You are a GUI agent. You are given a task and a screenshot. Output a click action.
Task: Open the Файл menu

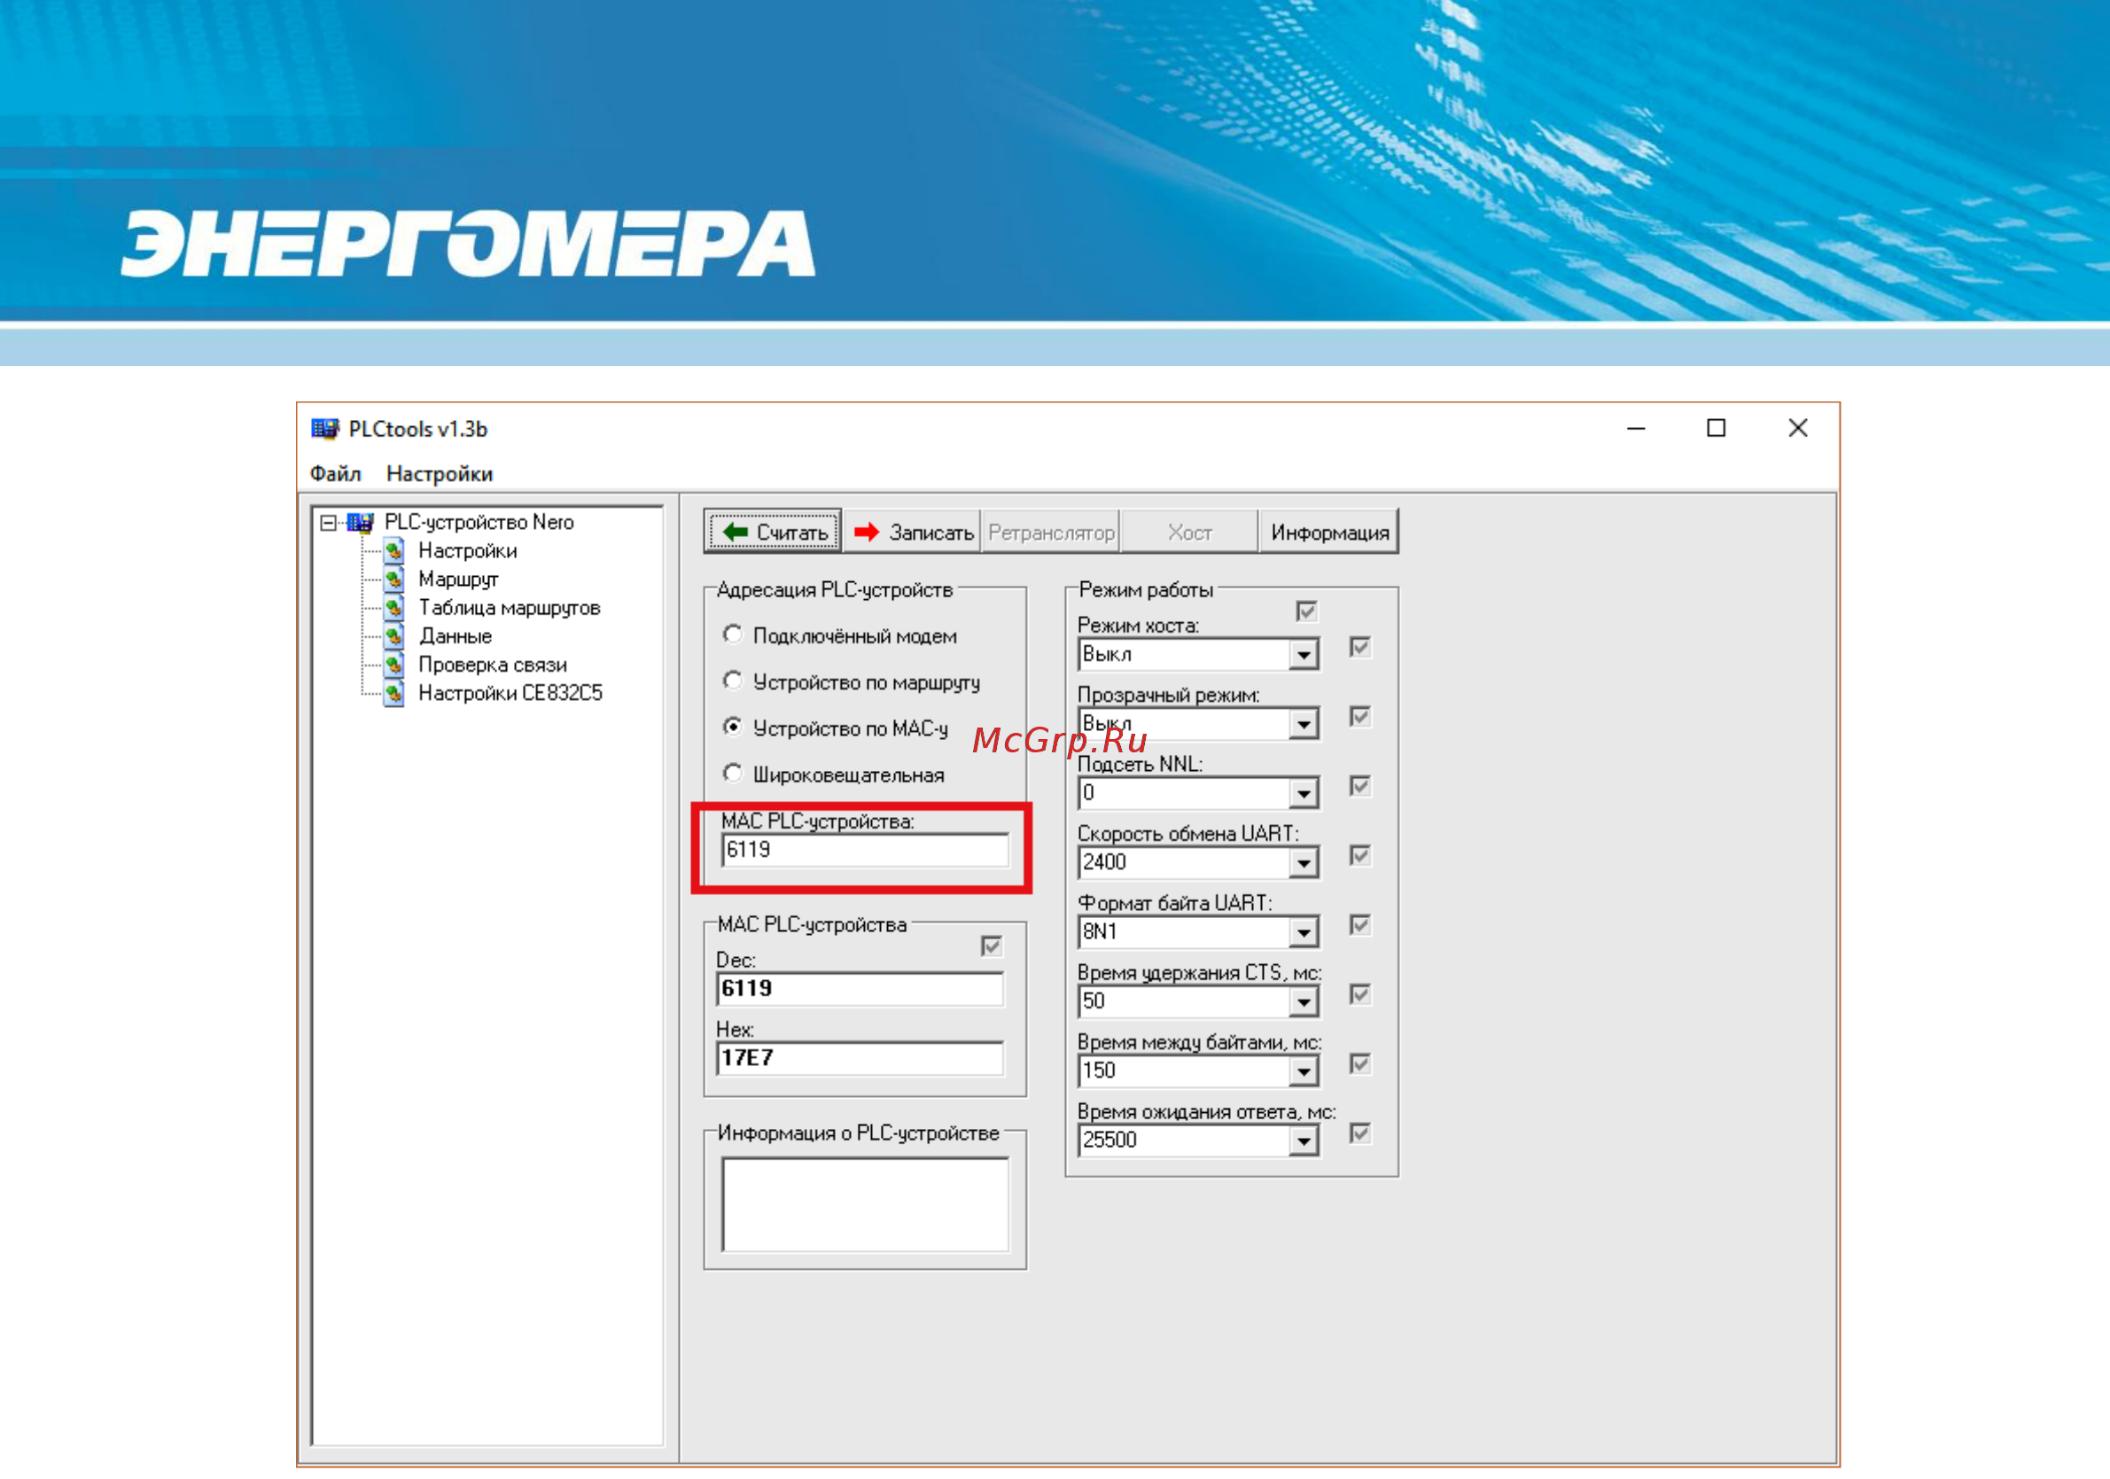coord(336,473)
